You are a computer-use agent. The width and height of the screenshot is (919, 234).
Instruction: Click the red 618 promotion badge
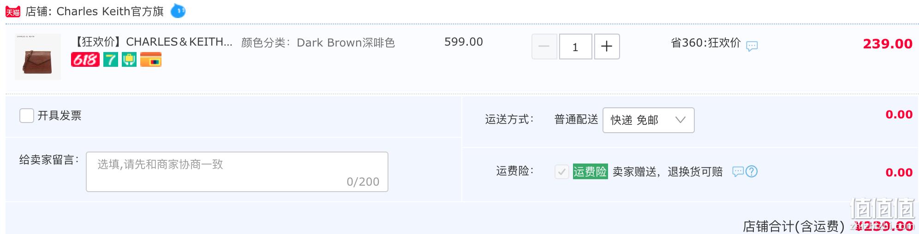coord(85,59)
